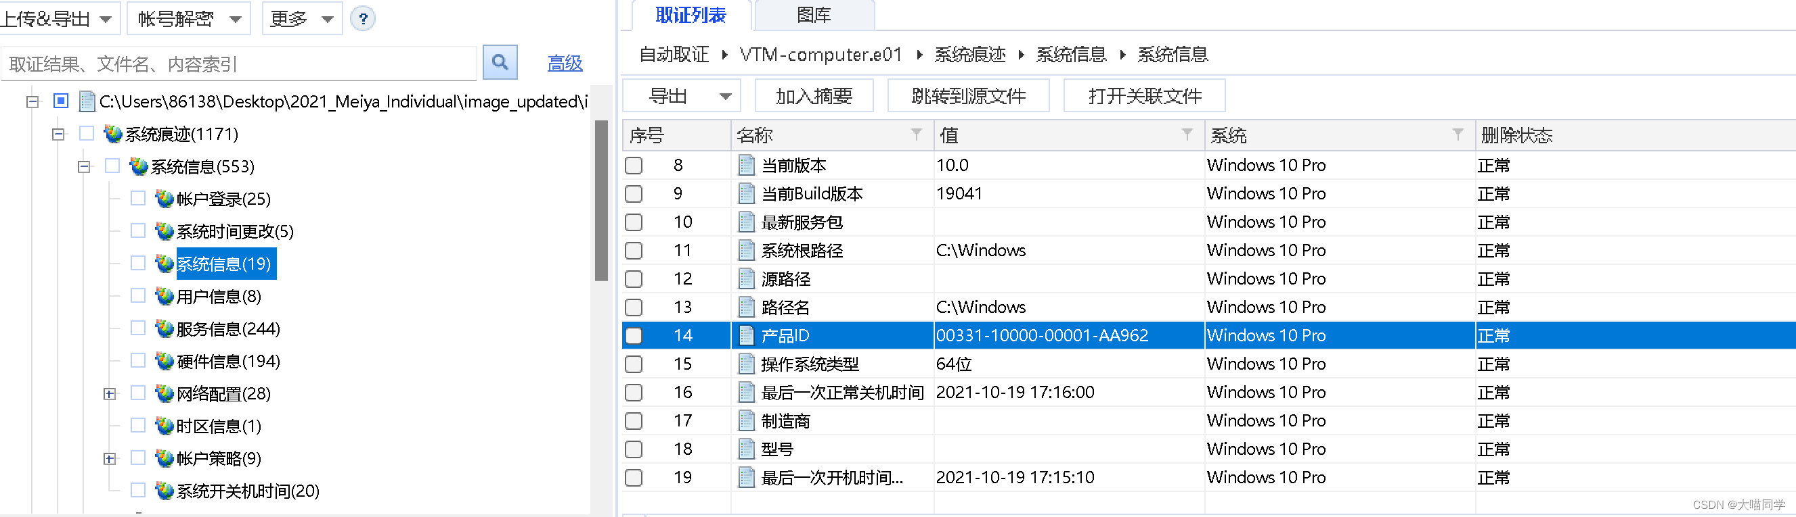Click the search field for 取证结果、文件名、内容索引
1796x517 pixels.
click(x=239, y=64)
